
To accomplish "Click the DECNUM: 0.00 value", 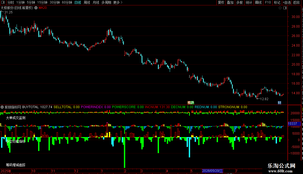I will click(182, 107).
